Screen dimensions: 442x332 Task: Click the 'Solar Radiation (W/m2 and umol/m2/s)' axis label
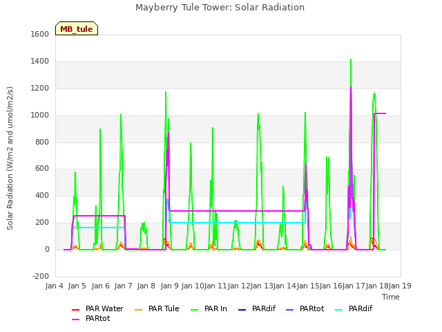pos(10,158)
